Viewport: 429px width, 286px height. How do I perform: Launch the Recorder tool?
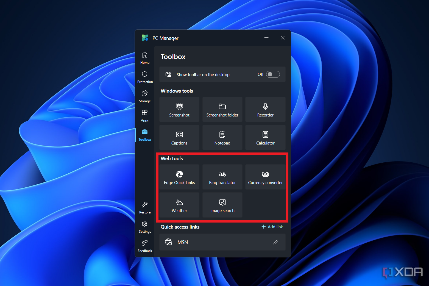pos(265,109)
